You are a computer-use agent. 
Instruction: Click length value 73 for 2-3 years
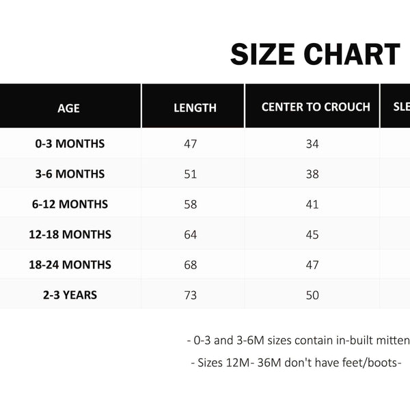tap(190, 295)
